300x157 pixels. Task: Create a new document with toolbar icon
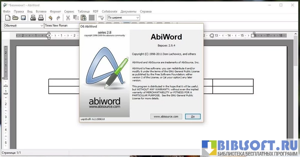tap(7, 18)
